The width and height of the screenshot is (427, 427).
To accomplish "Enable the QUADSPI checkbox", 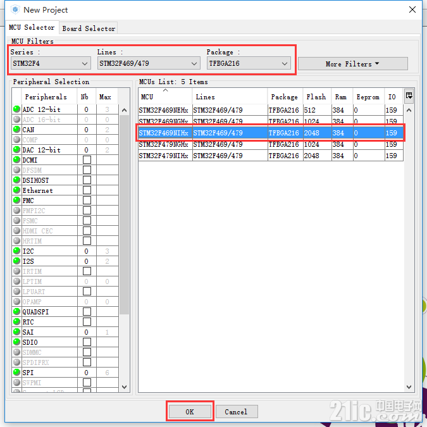I will tap(87, 311).
